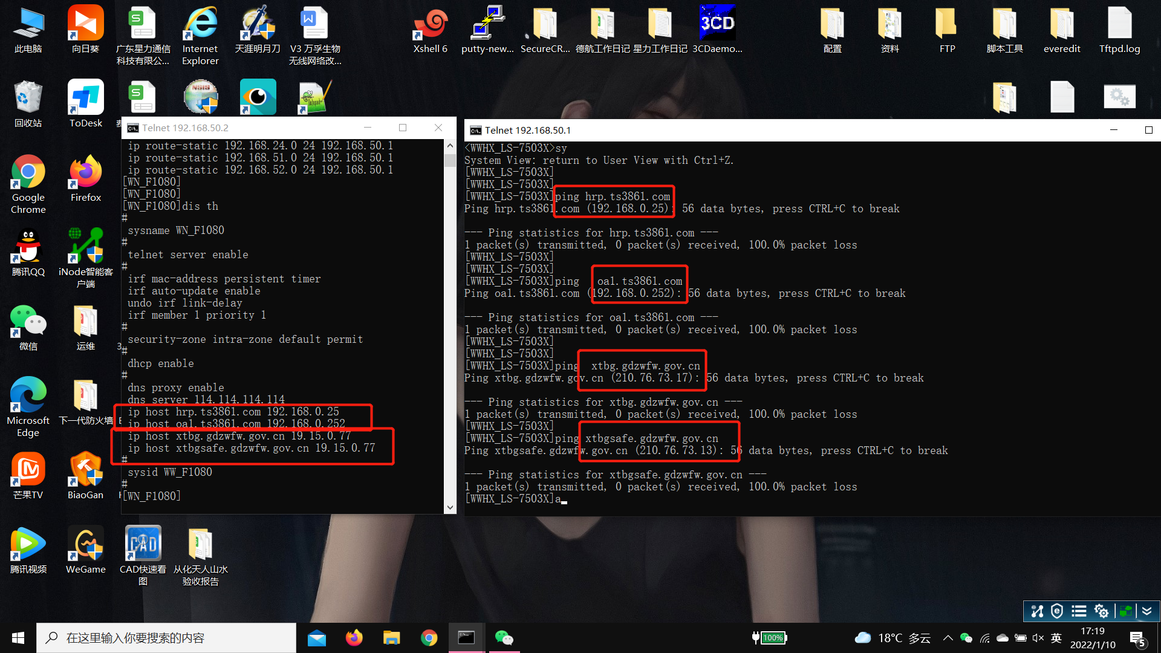Click the taskbar search input box
Viewport: 1161px width, 653px height.
(166, 638)
